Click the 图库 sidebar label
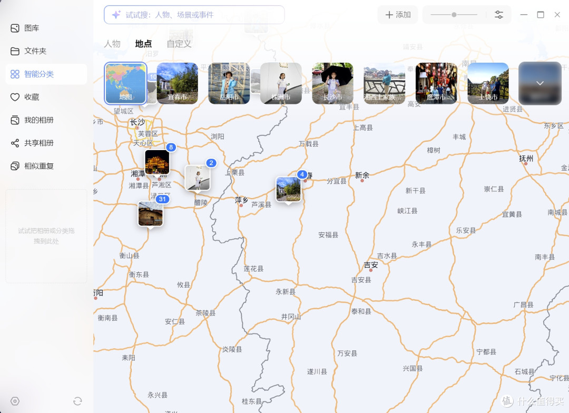 [x=32, y=28]
